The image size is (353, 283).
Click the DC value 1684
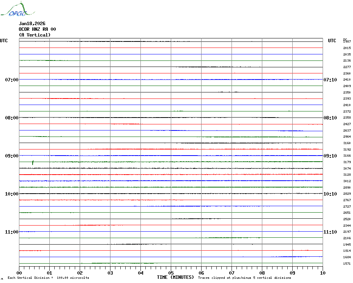click(347, 257)
